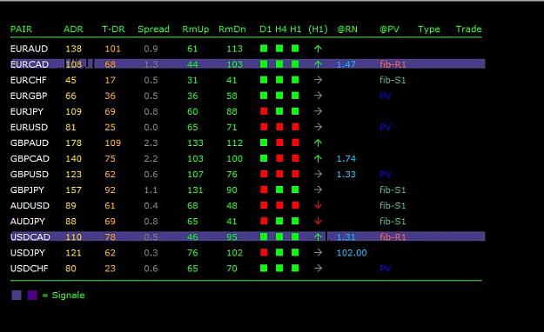Click the green up arrow in GBPAUD row

(x=318, y=143)
